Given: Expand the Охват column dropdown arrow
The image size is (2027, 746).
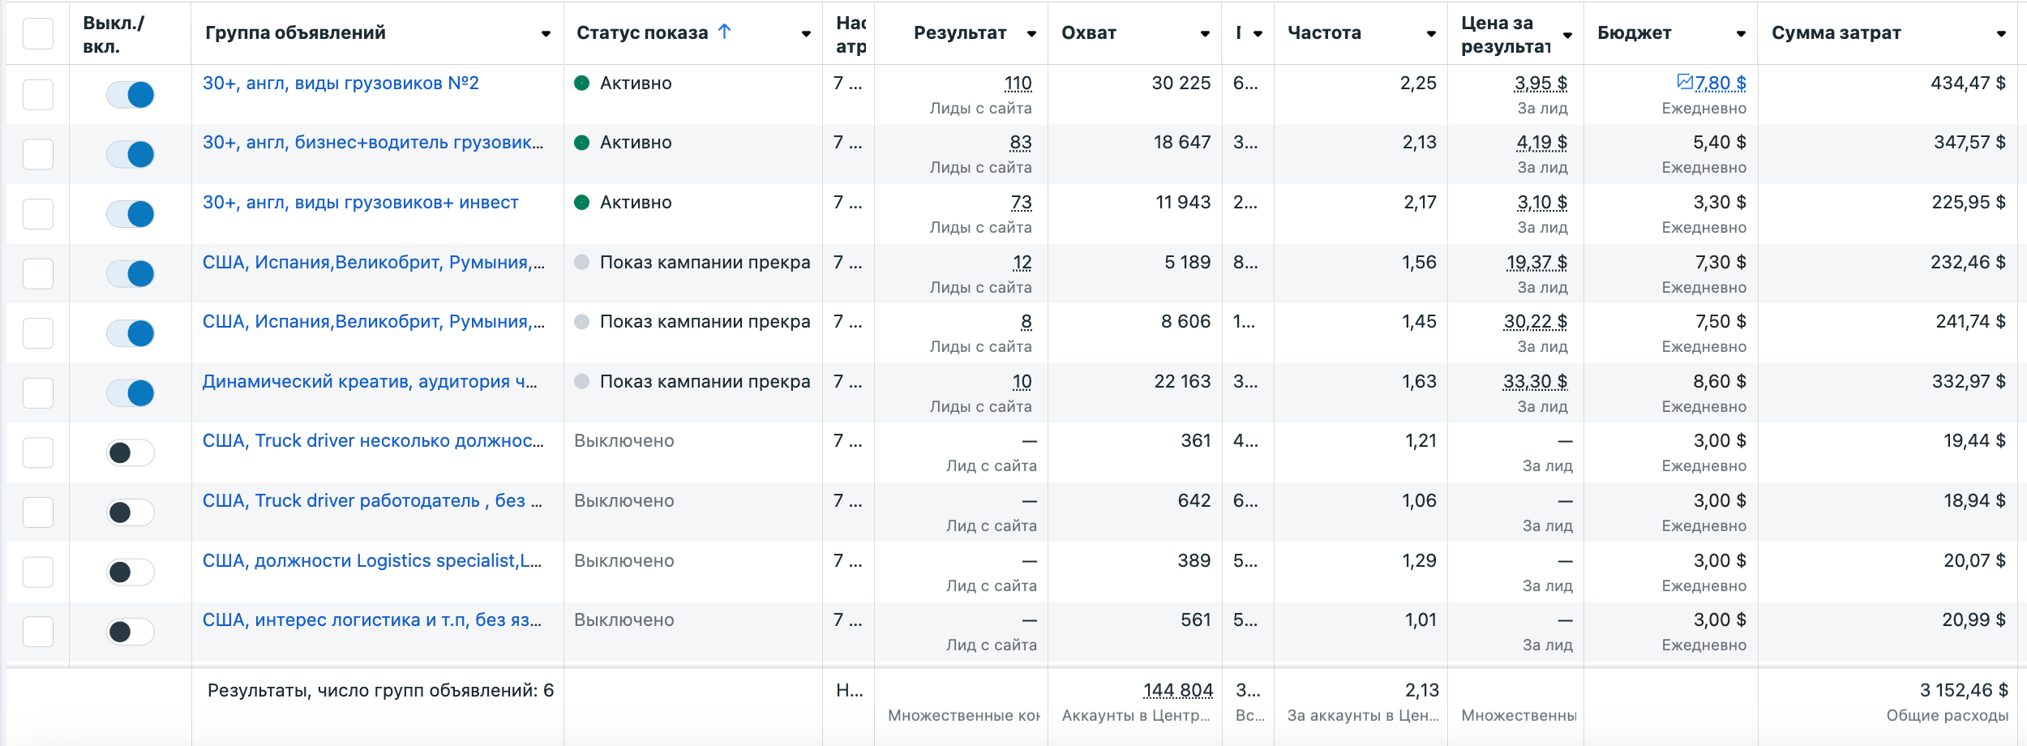Looking at the screenshot, I should pos(1205,33).
